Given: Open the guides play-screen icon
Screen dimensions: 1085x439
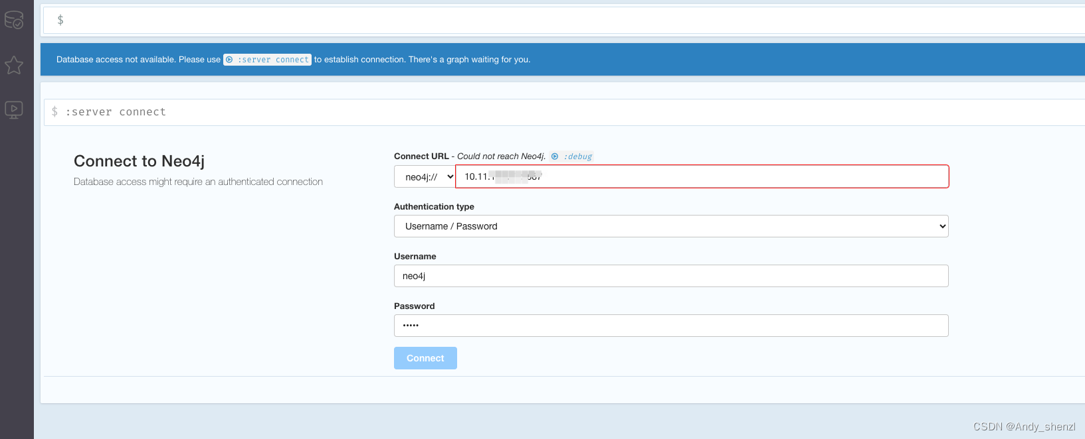Looking at the screenshot, I should coord(14,109).
